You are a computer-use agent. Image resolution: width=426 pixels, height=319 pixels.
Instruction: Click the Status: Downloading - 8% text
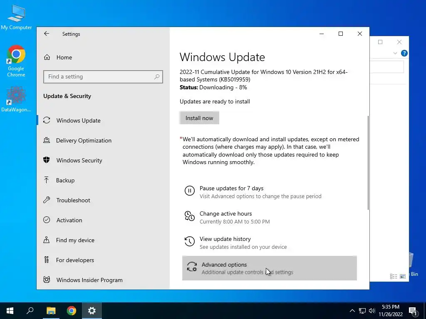pos(213,87)
